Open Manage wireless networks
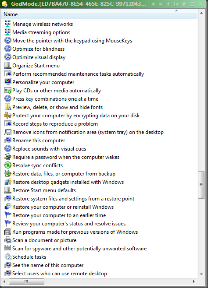This screenshot has height=288, width=208. [43, 24]
